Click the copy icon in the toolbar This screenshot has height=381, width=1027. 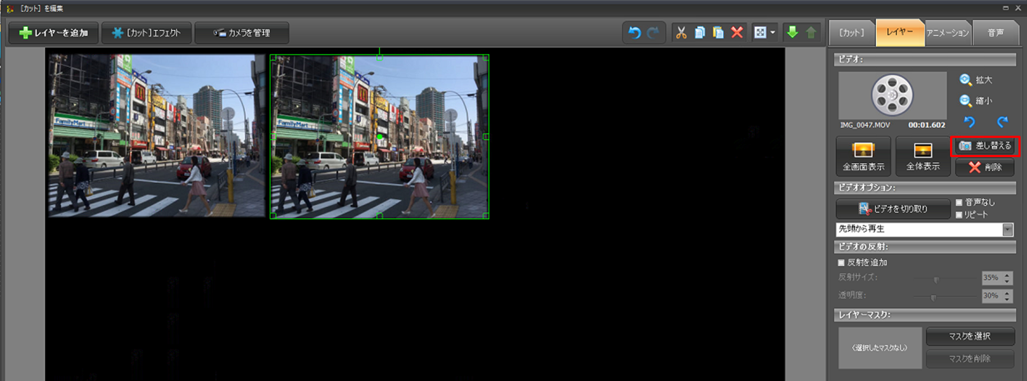coord(699,33)
